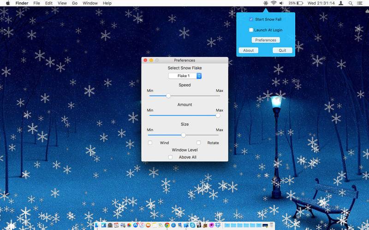Screen dimensions: 369x230
Task: Open iBooks in the Dock
Action: click(x=148, y=225)
